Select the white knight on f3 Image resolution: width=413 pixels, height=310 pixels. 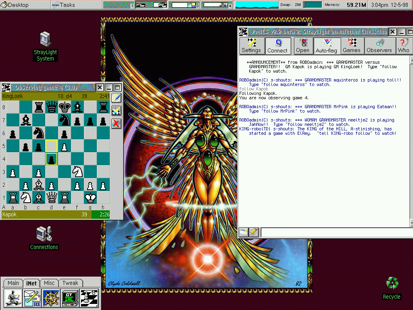77,172
